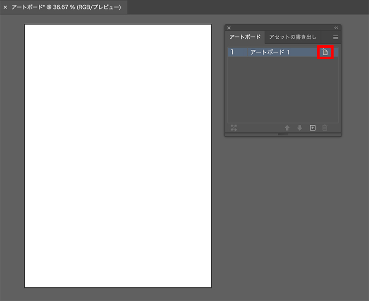Viewport: 369px width, 301px height.
Task: Click the panel's bottom resize grip
Action: [283, 134]
